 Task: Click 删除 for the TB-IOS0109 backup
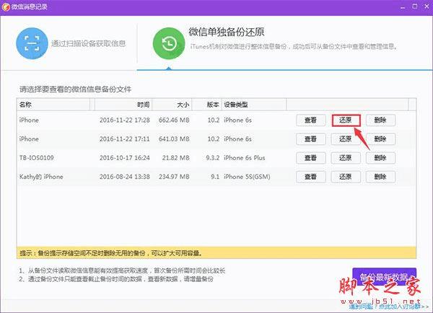tap(380, 158)
